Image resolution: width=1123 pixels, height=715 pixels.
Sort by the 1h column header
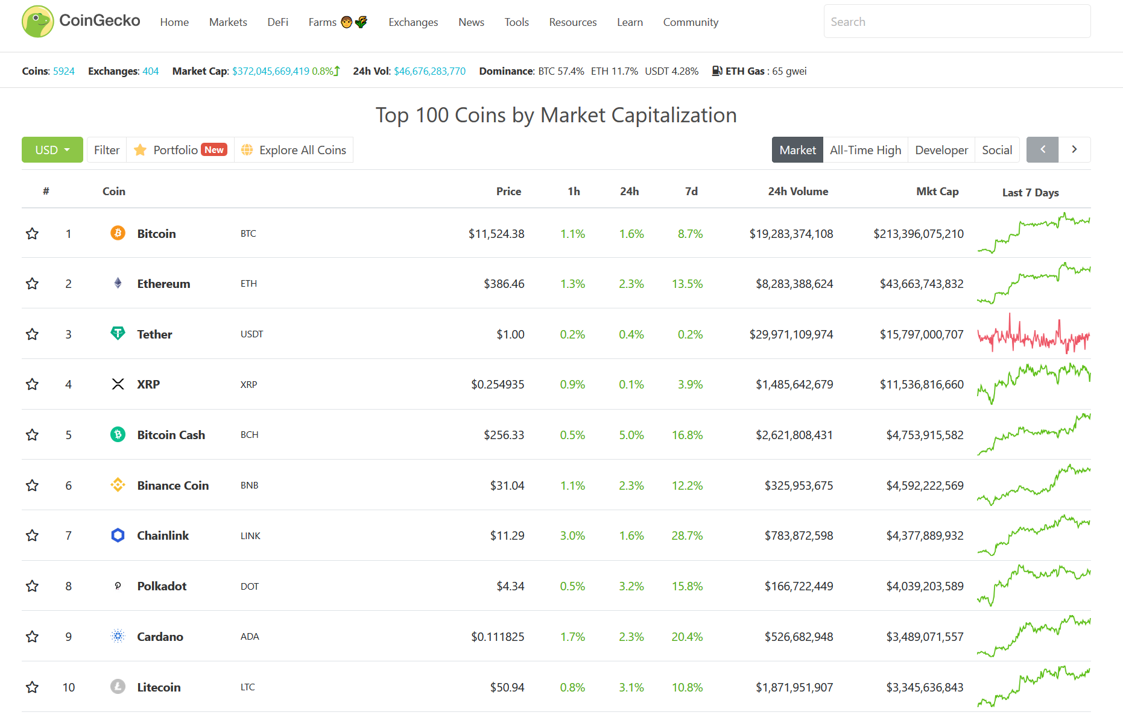(574, 192)
